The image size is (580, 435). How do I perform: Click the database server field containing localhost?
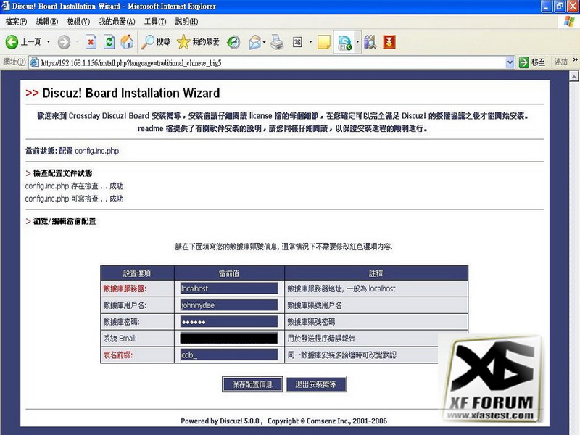click(228, 289)
